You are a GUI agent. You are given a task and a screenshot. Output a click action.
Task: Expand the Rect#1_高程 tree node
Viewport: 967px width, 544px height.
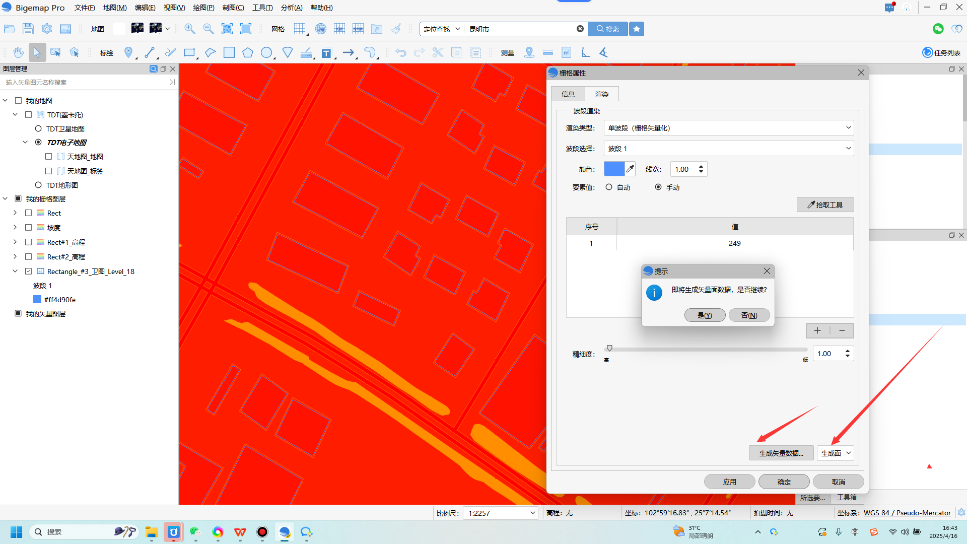click(15, 242)
